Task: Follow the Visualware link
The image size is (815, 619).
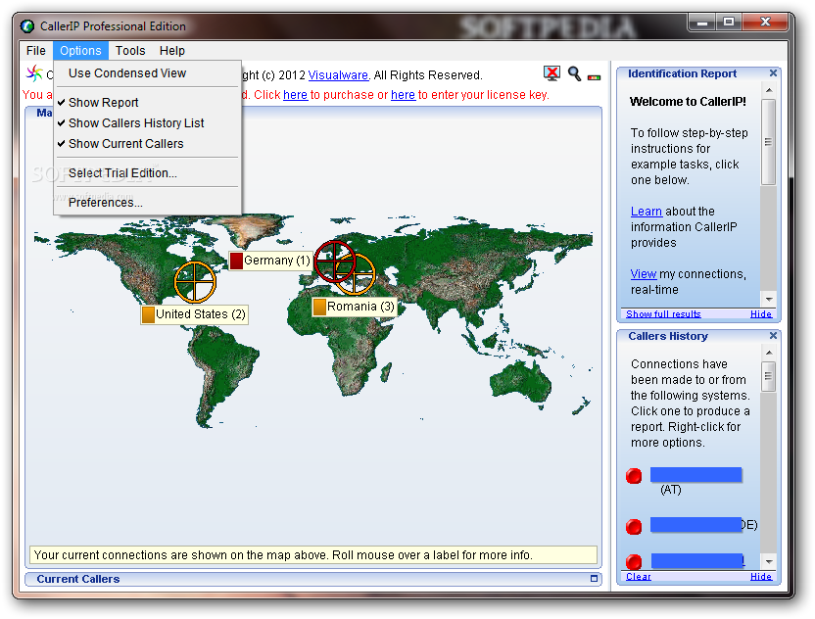Action: click(338, 75)
